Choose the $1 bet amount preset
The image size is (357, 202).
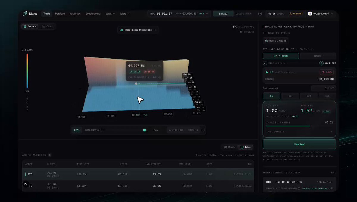pos(271,96)
